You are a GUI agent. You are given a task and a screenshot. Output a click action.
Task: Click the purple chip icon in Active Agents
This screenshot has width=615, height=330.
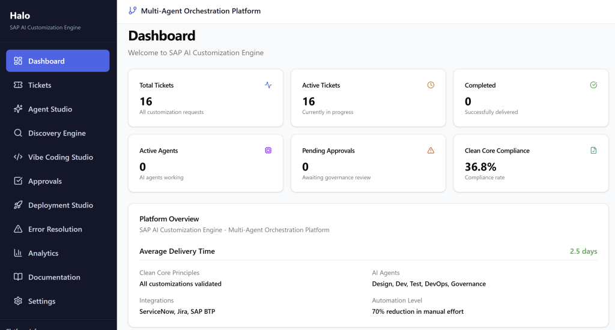point(268,151)
